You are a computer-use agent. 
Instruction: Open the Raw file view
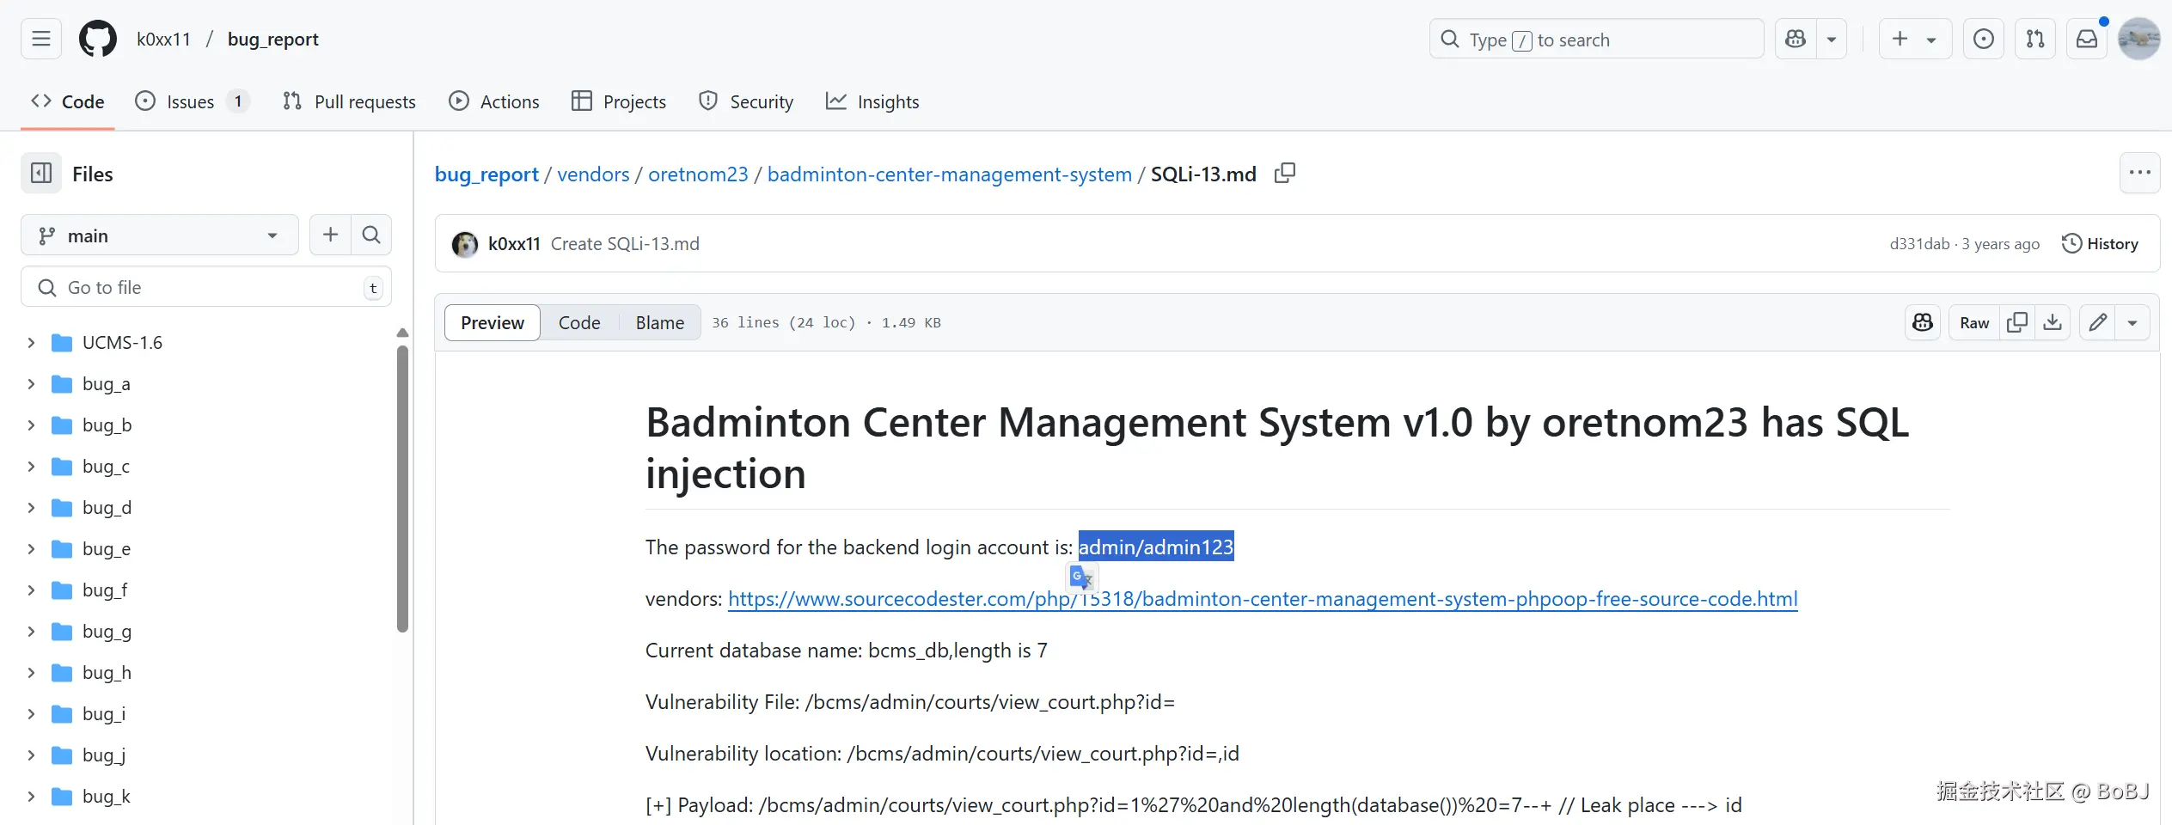(x=1974, y=322)
